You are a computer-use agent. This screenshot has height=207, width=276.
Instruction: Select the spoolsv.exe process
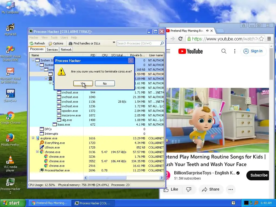(x=96, y=111)
